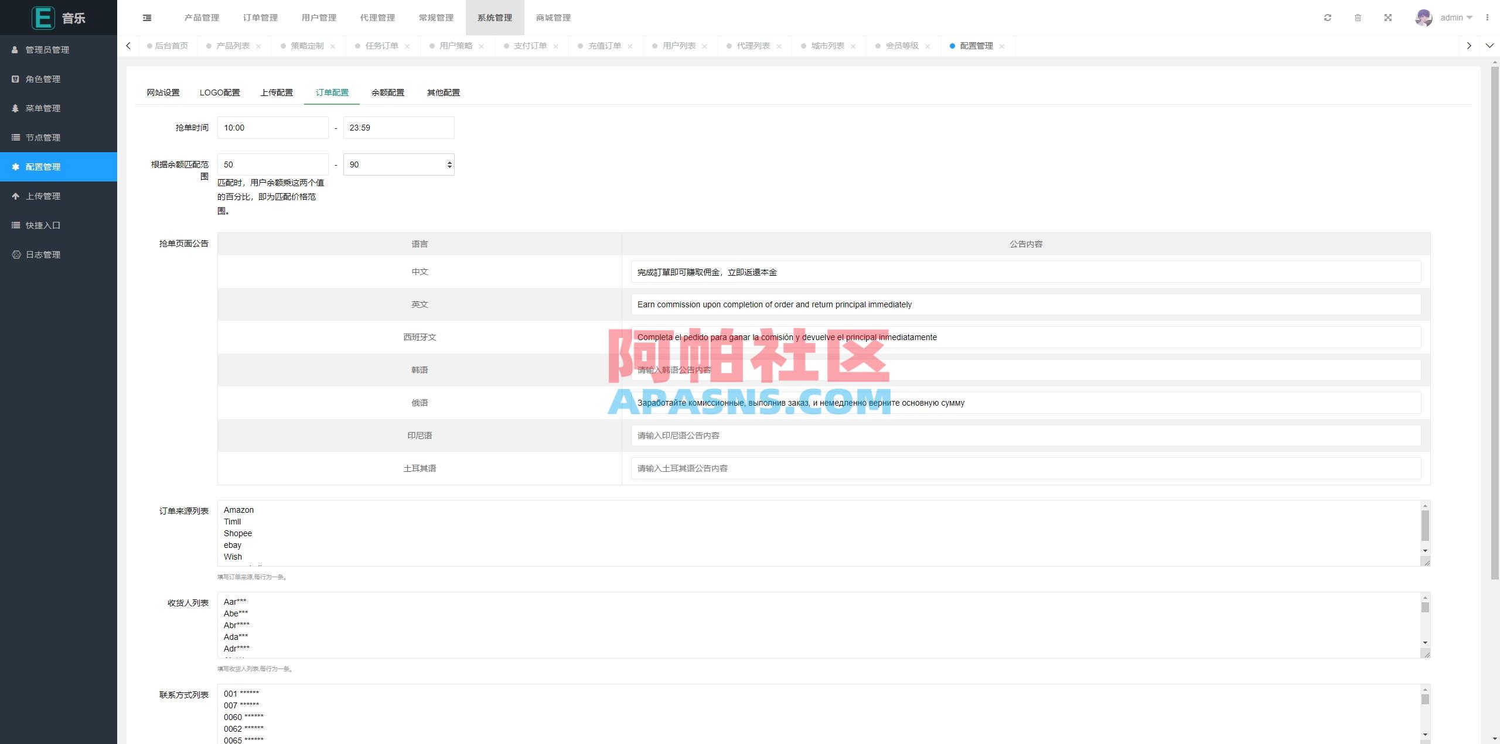Switch to the 其他配置 tab
Screen dimensions: 1500x744
443,92
